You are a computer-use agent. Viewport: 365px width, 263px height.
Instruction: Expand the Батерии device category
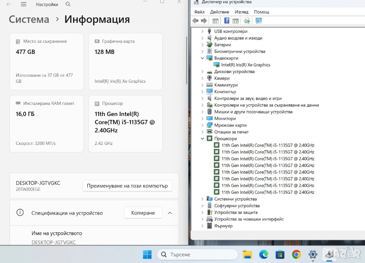202,45
